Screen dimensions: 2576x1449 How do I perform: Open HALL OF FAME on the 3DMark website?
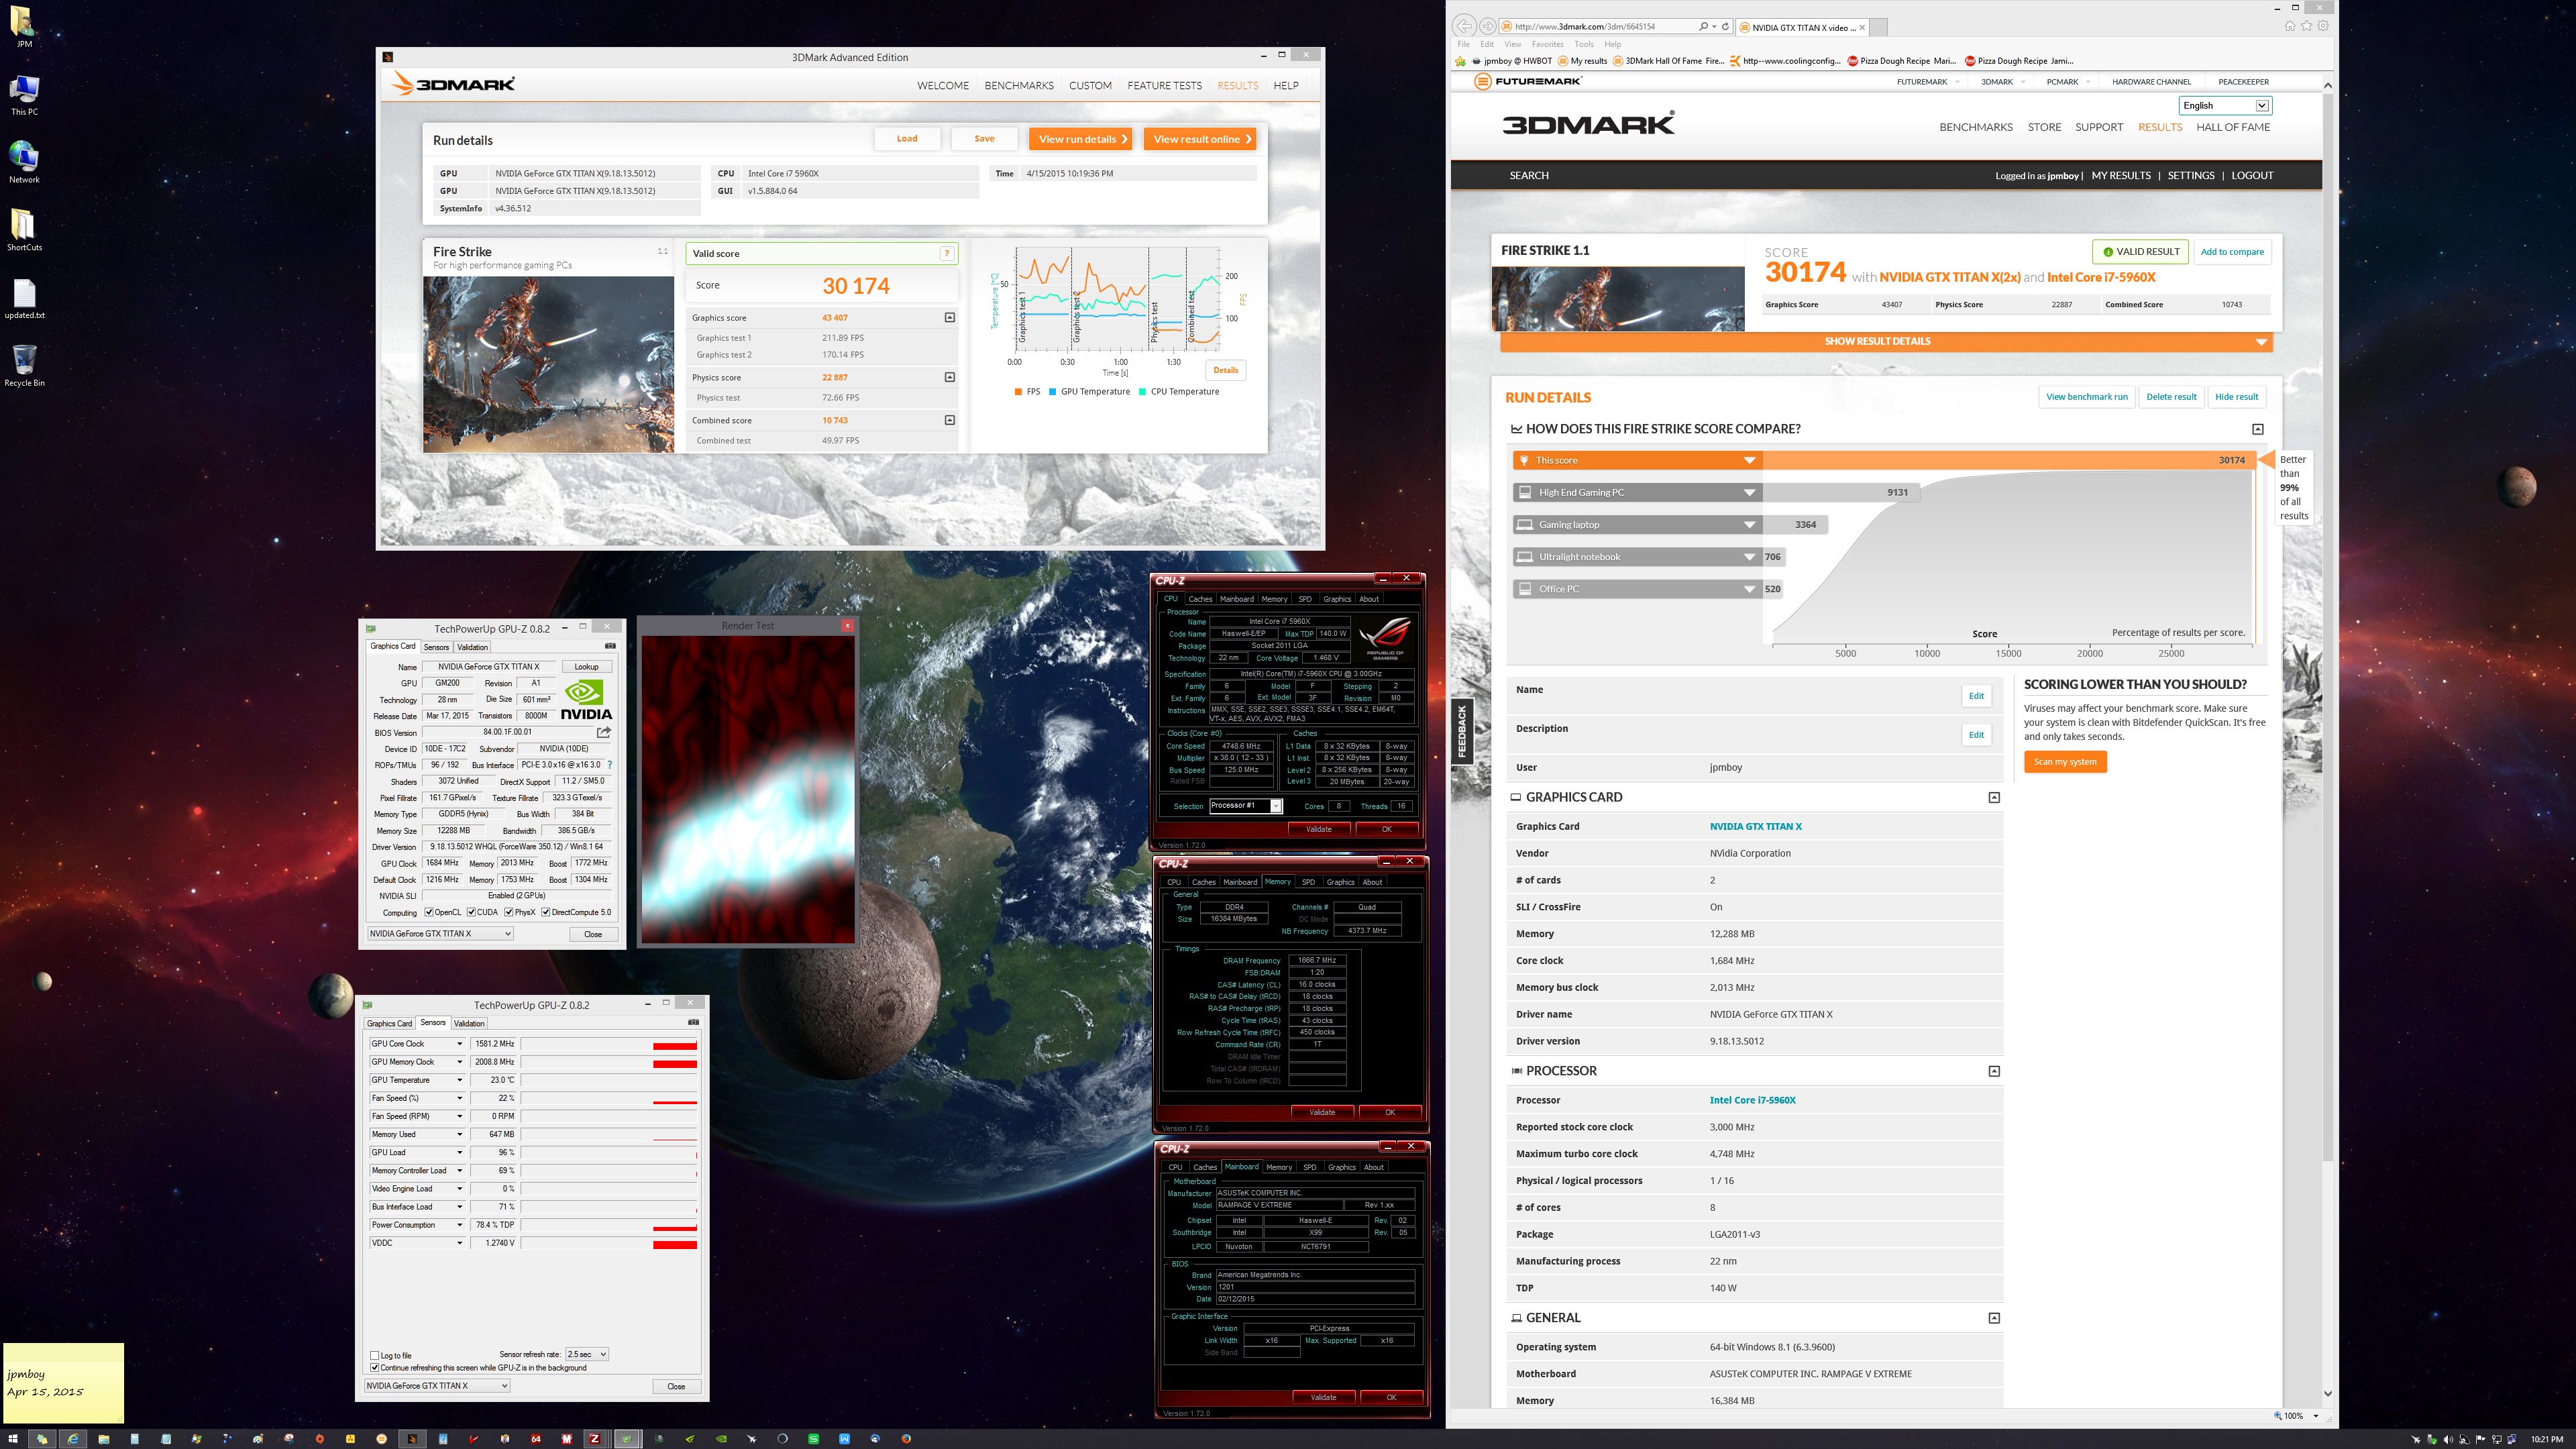[x=2233, y=127]
